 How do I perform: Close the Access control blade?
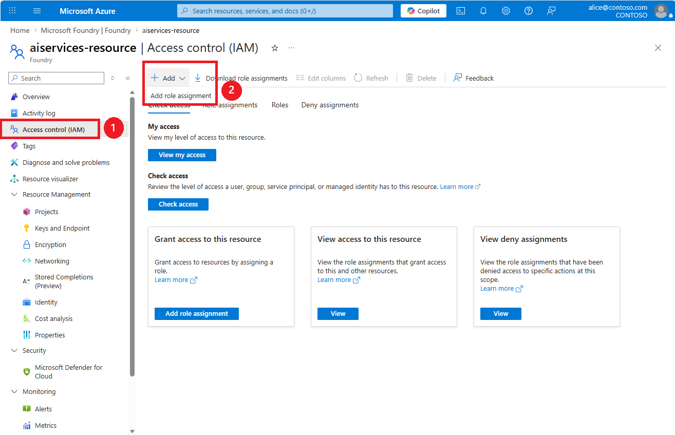pyautogui.click(x=658, y=48)
